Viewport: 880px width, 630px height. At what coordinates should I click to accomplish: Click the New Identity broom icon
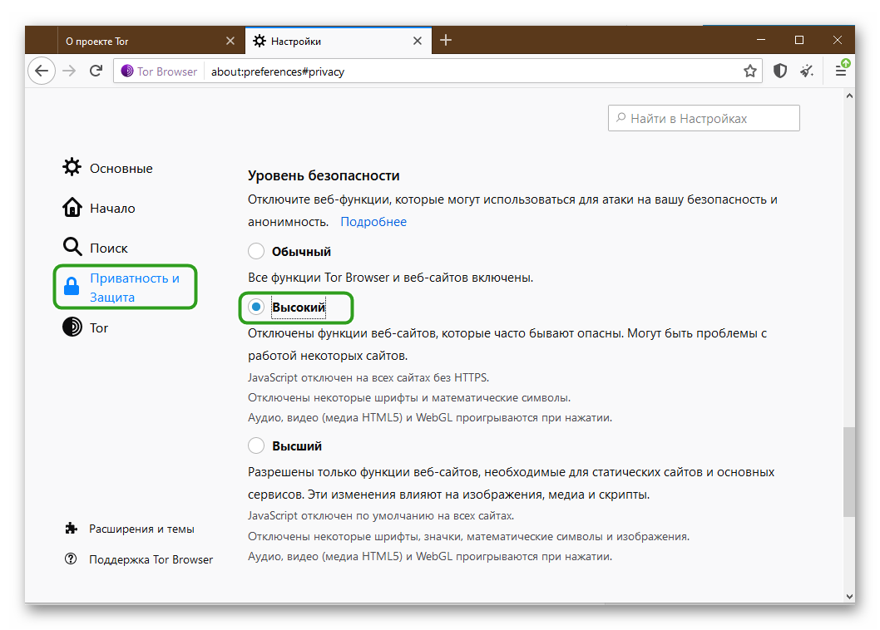point(806,71)
